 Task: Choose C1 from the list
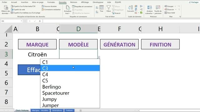70,62
